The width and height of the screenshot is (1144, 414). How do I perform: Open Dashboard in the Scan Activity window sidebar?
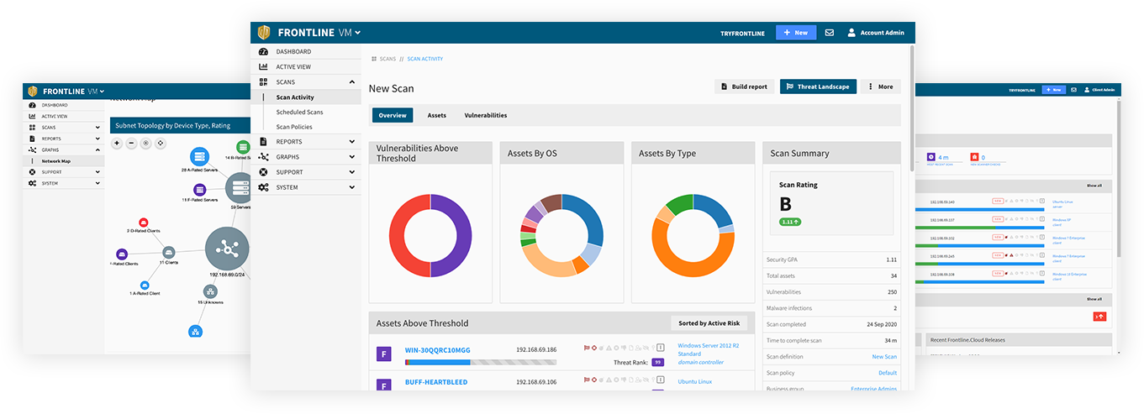[x=293, y=52]
